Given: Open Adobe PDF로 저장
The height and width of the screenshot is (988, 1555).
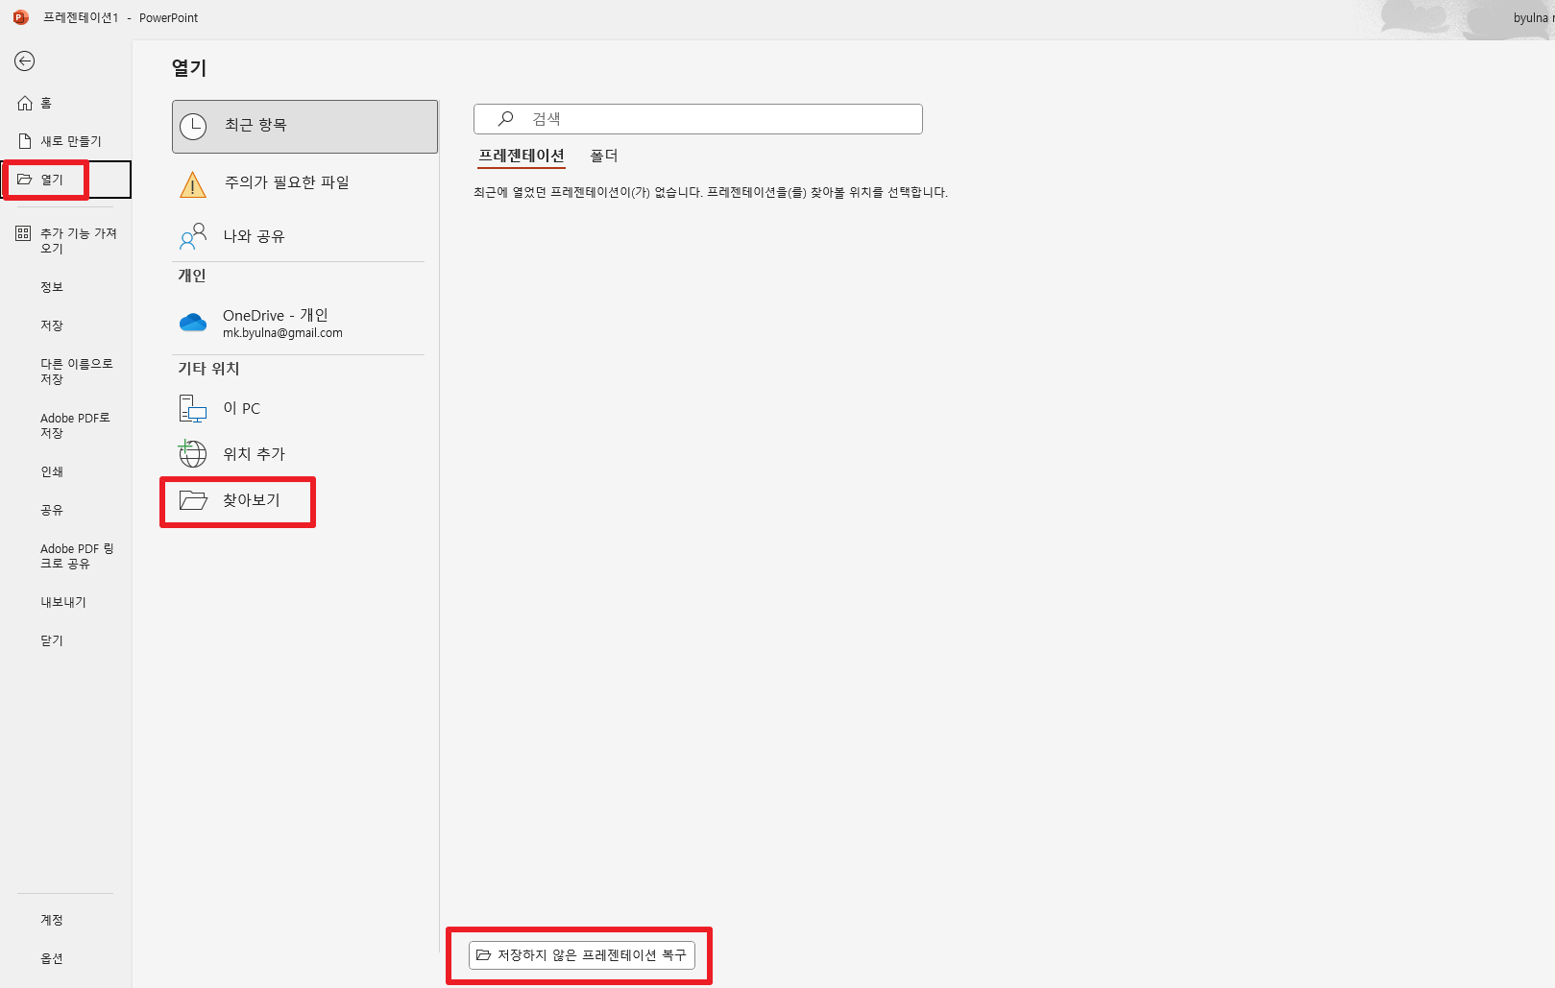Looking at the screenshot, I should [x=74, y=424].
